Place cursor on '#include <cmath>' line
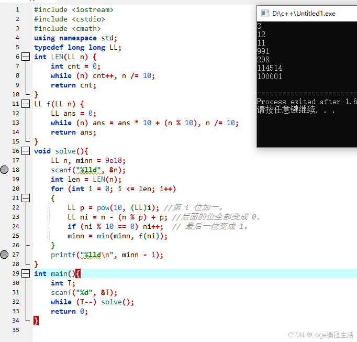This screenshot has width=357, height=342. [x=68, y=28]
